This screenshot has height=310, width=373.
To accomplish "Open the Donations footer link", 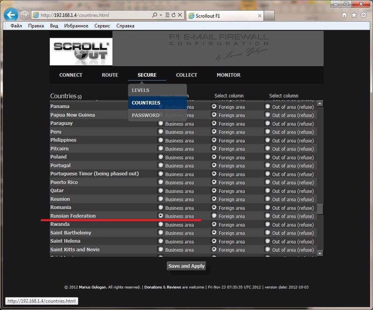I will (153, 287).
